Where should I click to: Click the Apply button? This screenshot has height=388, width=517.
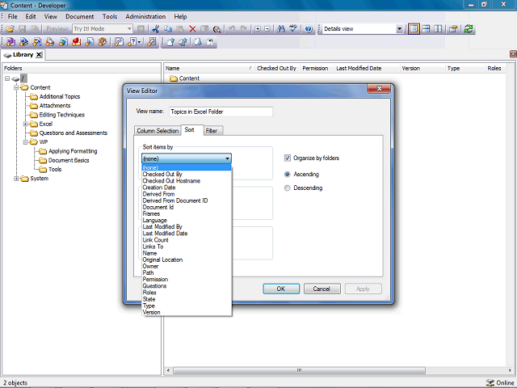pyautogui.click(x=363, y=289)
